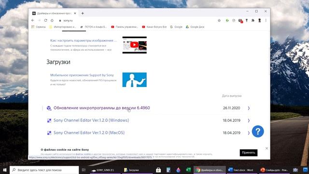This screenshot has width=309, height=174.
Task: Click the clock-shaped extension icon
Action: pyautogui.click(x=234, y=20)
